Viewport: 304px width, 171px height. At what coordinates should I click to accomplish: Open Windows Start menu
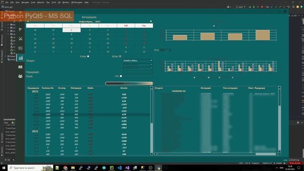[4, 168]
